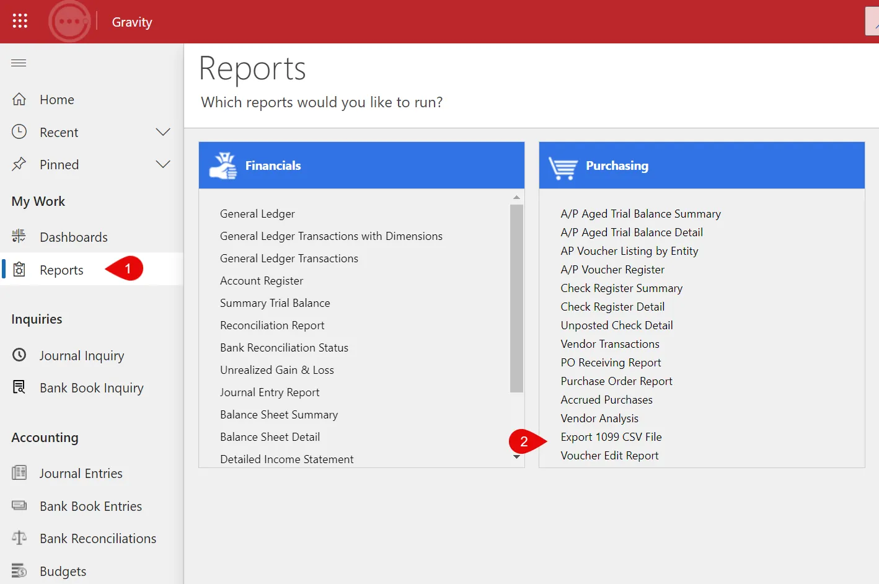The image size is (879, 584).
Task: Click the Purchasing shopping cart icon
Action: tap(563, 167)
